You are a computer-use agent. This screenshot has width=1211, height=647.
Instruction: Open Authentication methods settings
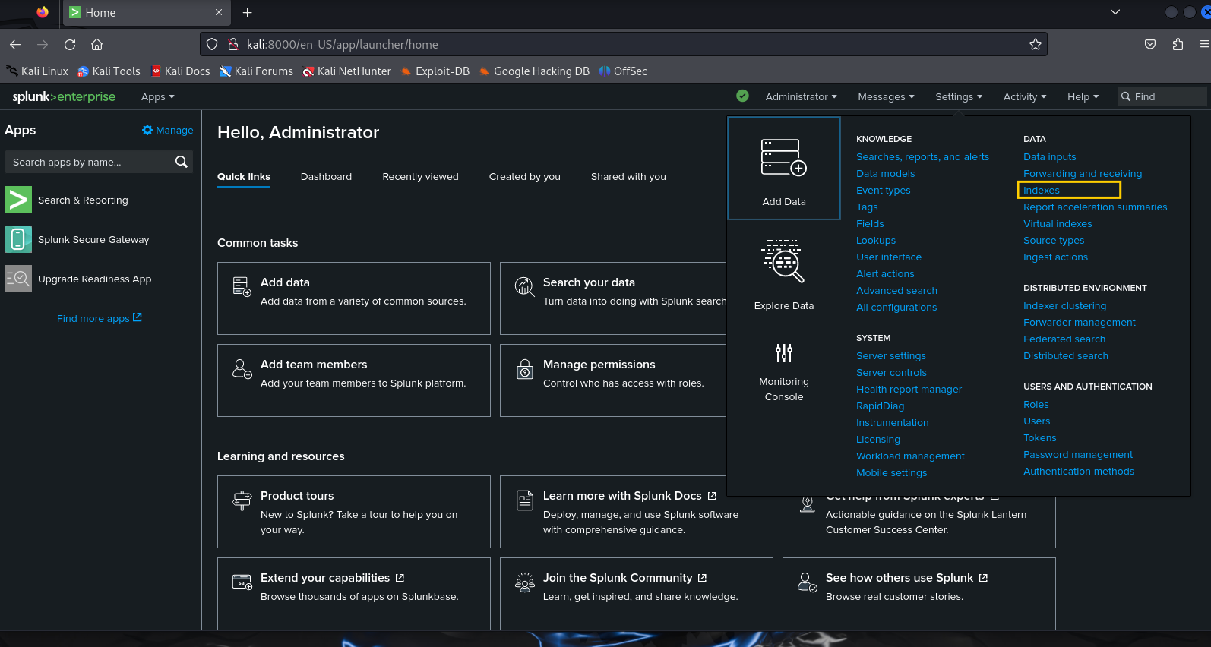coord(1078,471)
